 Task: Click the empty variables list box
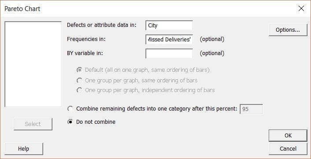33,64
